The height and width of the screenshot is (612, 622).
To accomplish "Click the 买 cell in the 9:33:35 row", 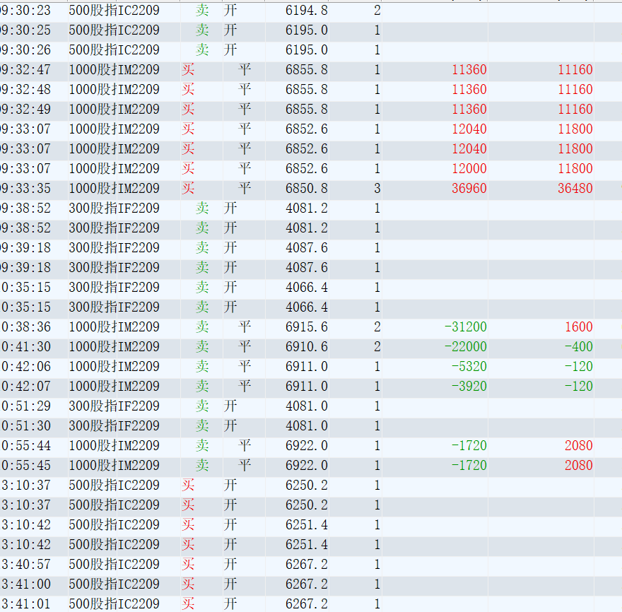I will [188, 189].
